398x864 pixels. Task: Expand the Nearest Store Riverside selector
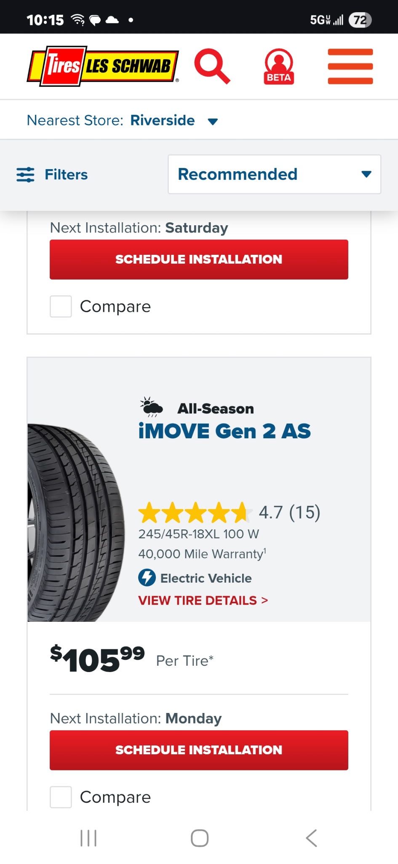pos(212,121)
